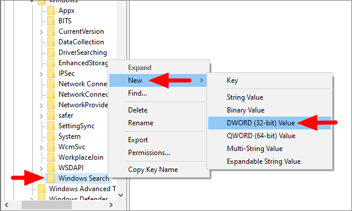The width and height of the screenshot is (352, 211).
Task: Select String Value from New submenu
Action: [245, 97]
